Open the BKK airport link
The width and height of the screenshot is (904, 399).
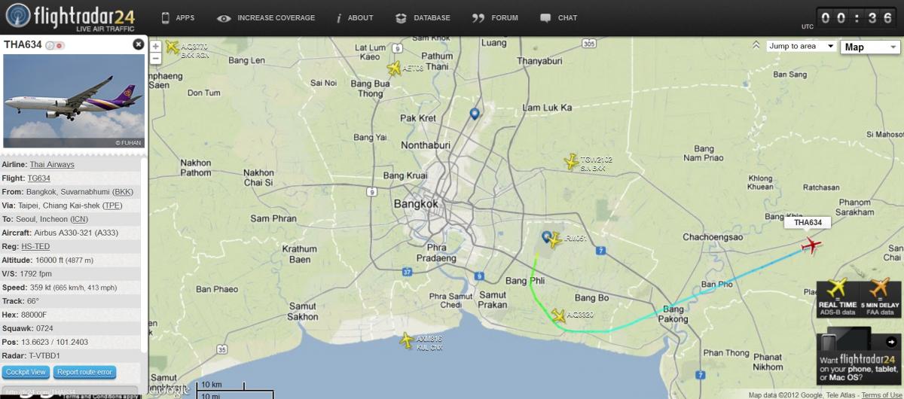pos(123,192)
